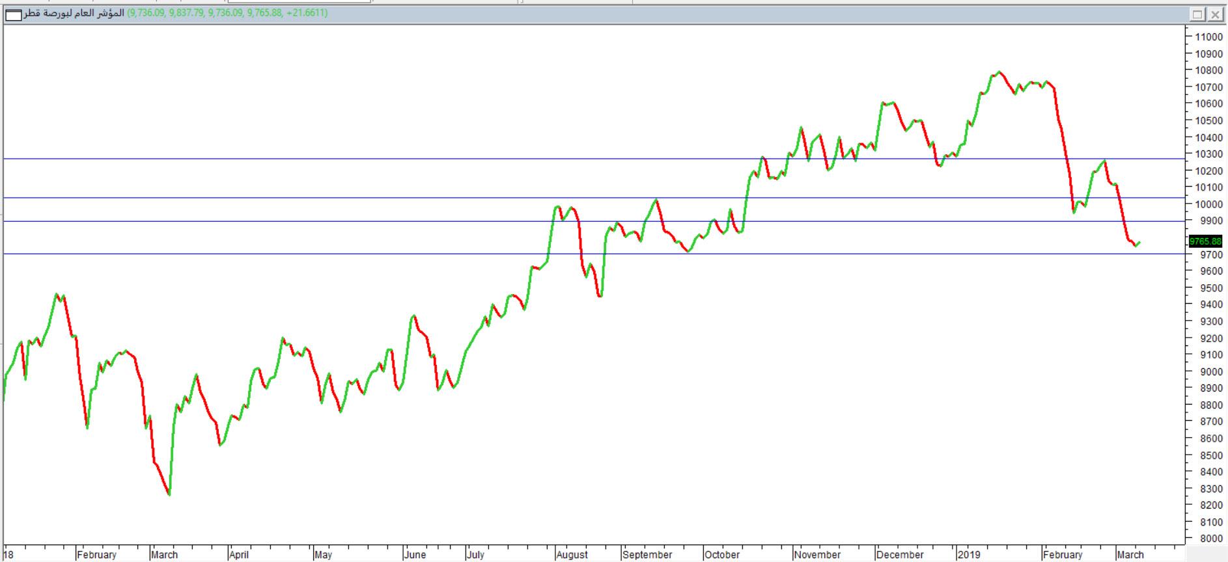Screen dimensions: 1228x562
Task: Click the July label on the date axis
Action: pos(476,555)
